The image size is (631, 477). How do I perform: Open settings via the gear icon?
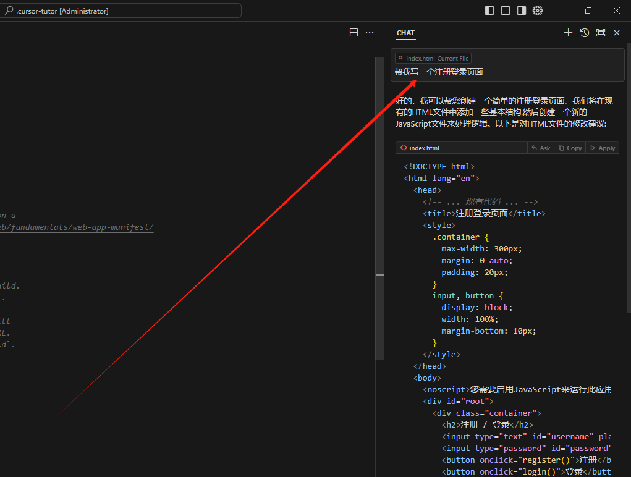[x=537, y=11]
